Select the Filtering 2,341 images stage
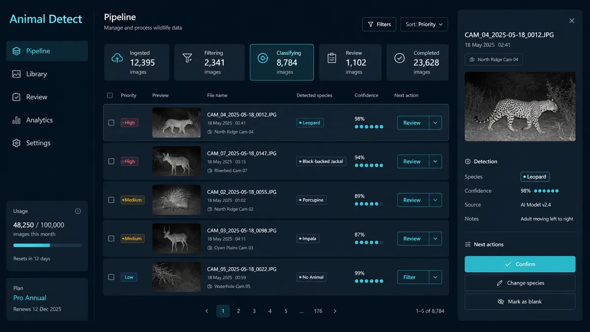Screen dimensions: 590x332 pos(209,62)
